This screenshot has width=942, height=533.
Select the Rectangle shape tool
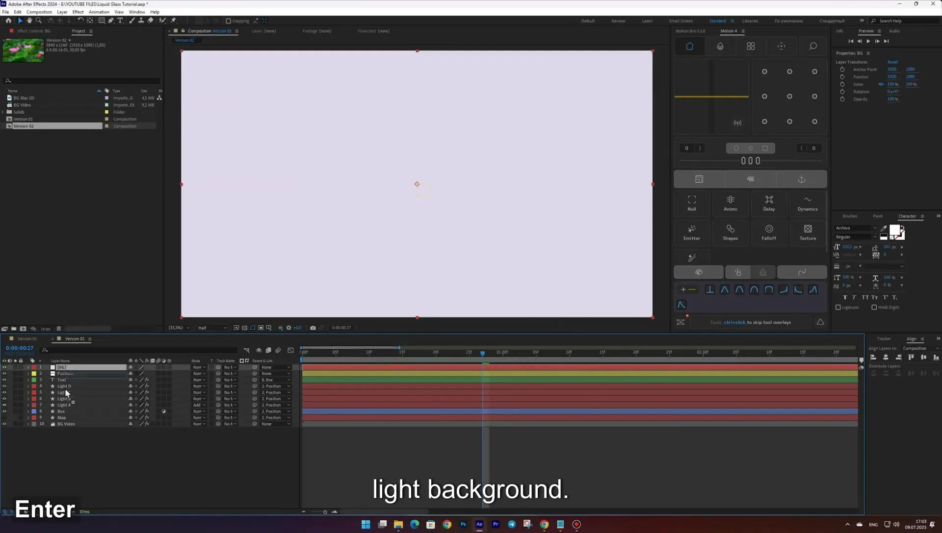tap(102, 21)
